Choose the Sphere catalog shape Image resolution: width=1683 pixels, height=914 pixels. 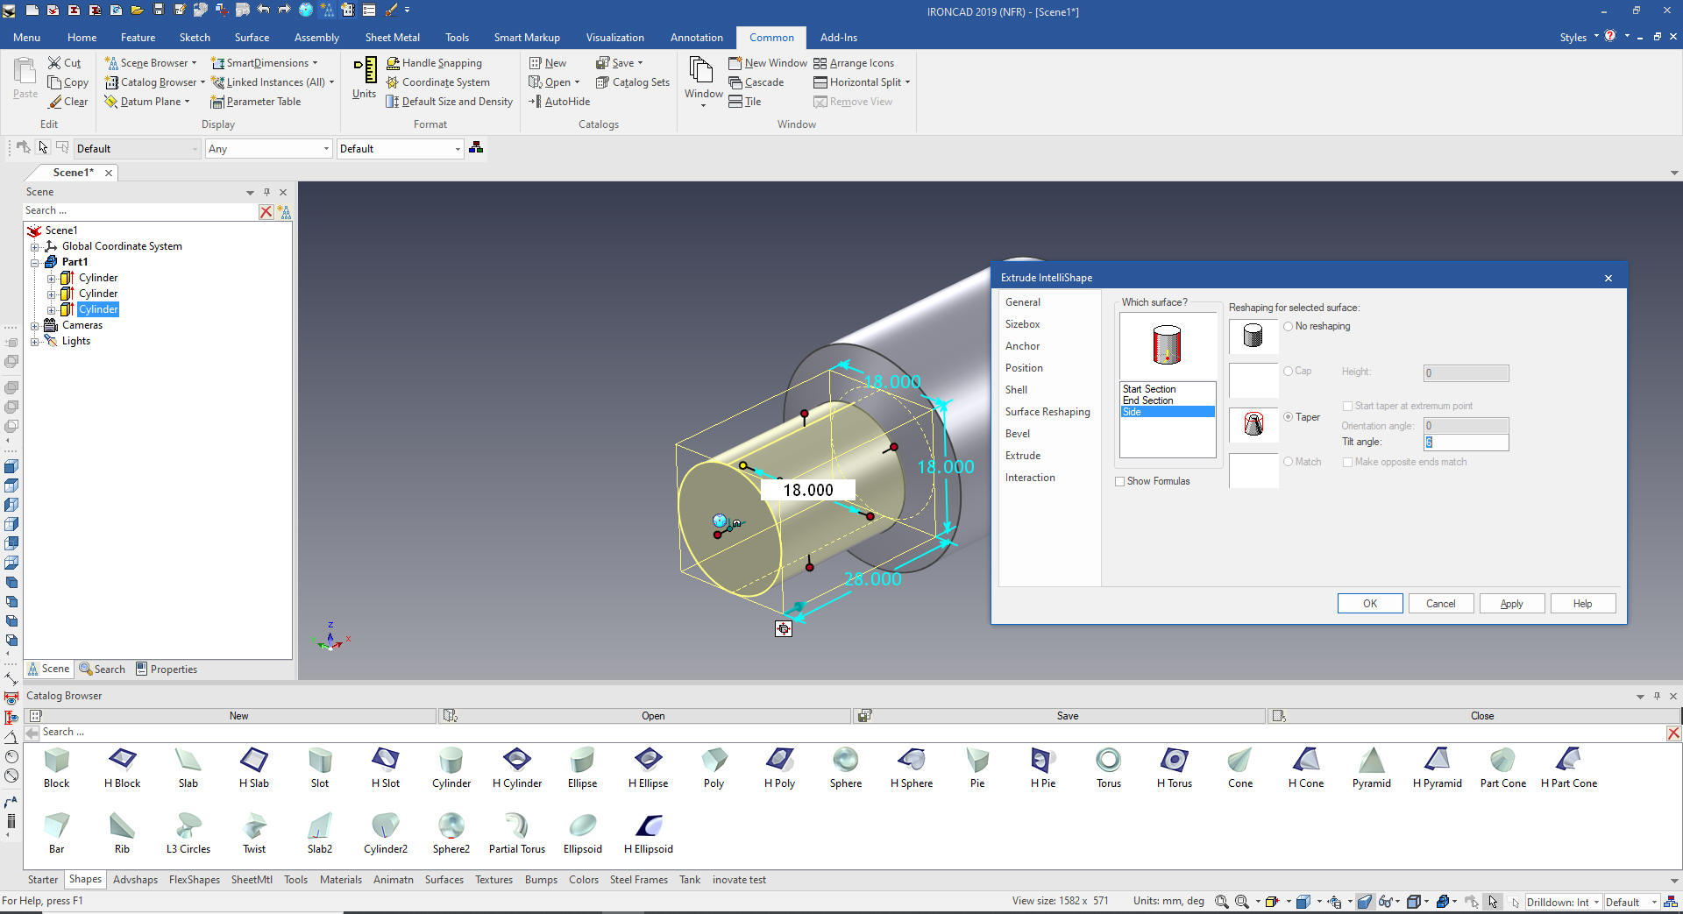click(x=845, y=761)
